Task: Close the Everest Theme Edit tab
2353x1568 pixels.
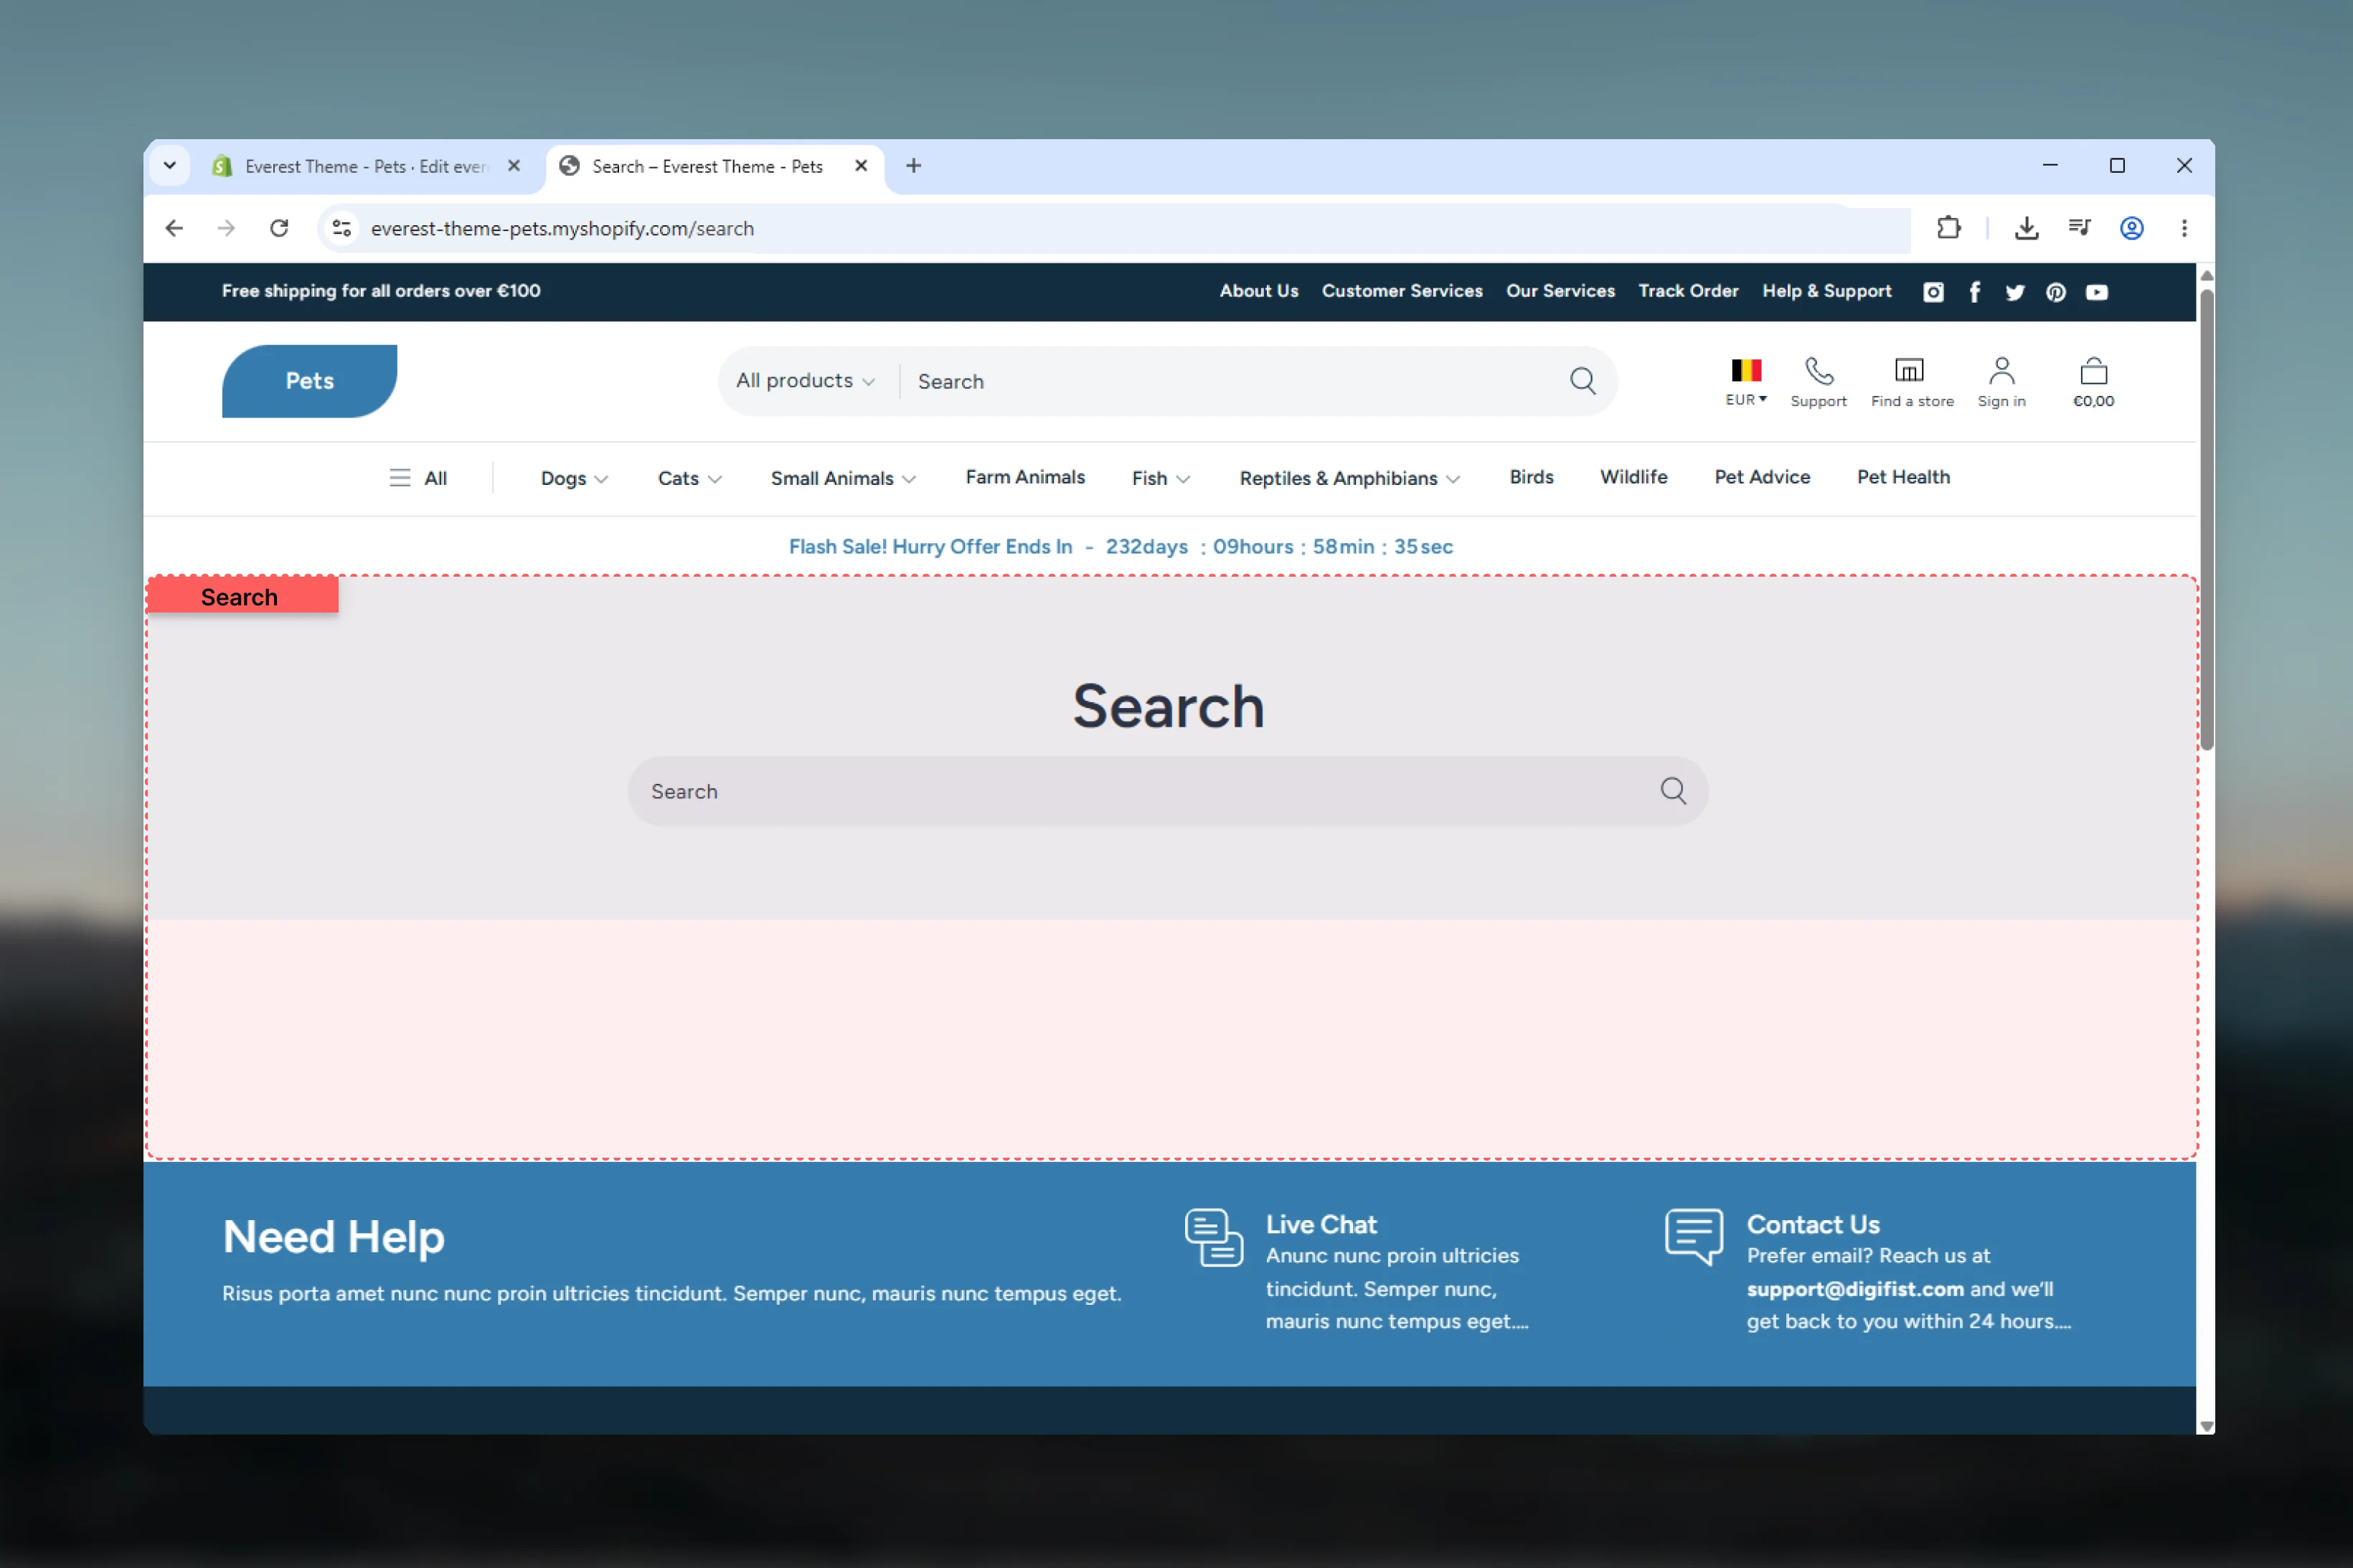Action: (514, 166)
